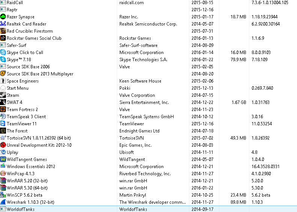Click the WinRAR 5.30 (64-bit) icon
The width and height of the screenshot is (297, 212).
coord(3,188)
